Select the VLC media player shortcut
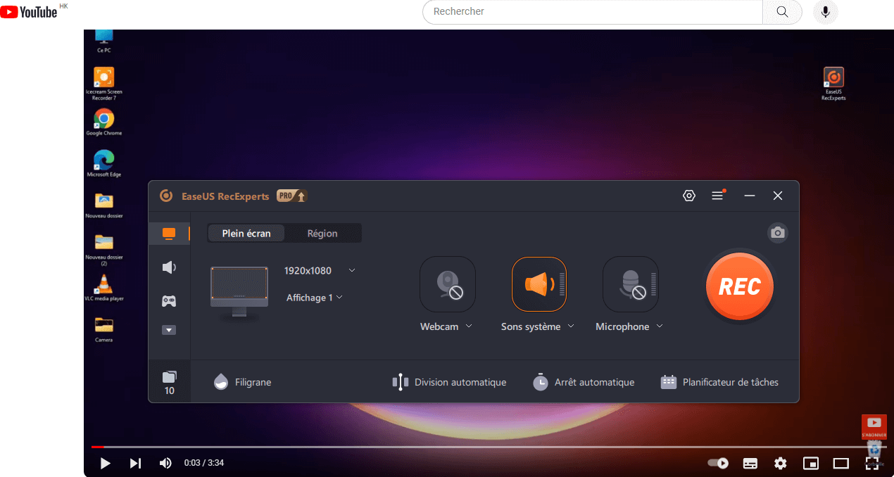Image resolution: width=894 pixels, height=477 pixels. pyautogui.click(x=103, y=288)
